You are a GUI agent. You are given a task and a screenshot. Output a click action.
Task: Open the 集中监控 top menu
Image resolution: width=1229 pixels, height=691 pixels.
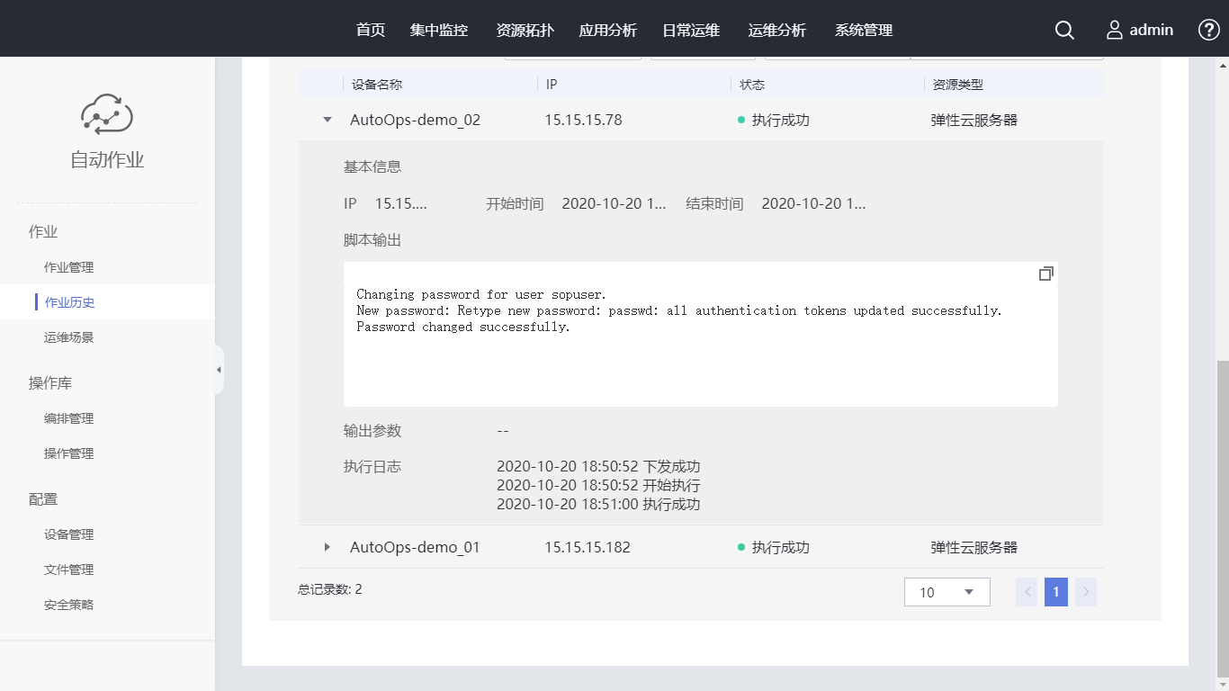tap(439, 30)
